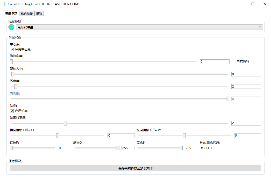
Task: Focus the 旋转角度 value field
Action: tap(215, 62)
